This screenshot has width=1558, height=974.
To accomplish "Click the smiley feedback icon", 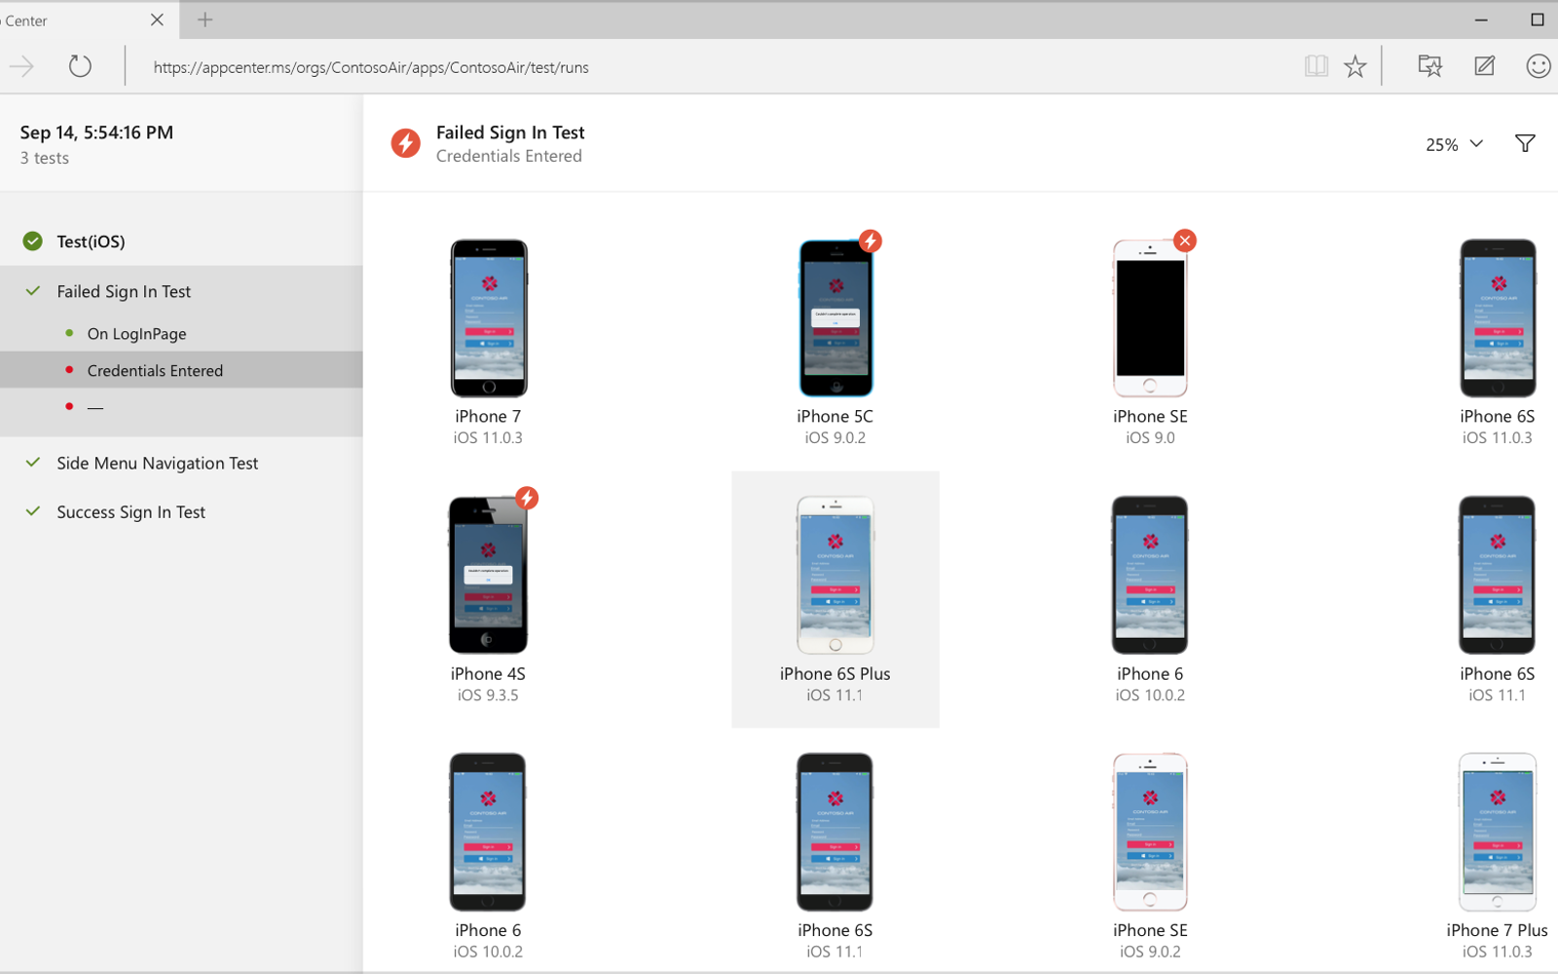I will click(1538, 66).
